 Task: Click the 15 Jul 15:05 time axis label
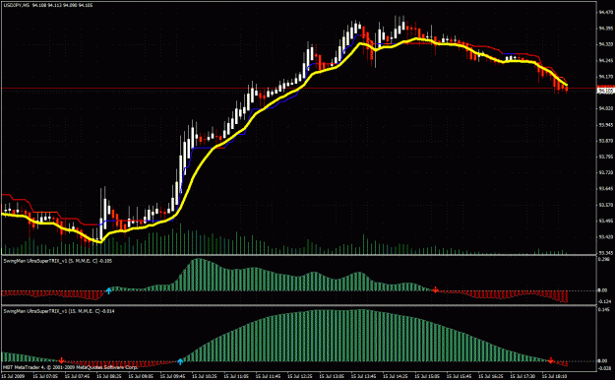[427, 376]
